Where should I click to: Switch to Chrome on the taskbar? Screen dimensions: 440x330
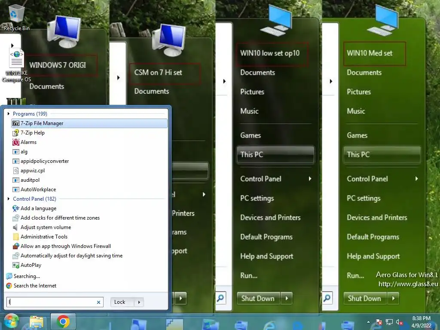pos(63,321)
